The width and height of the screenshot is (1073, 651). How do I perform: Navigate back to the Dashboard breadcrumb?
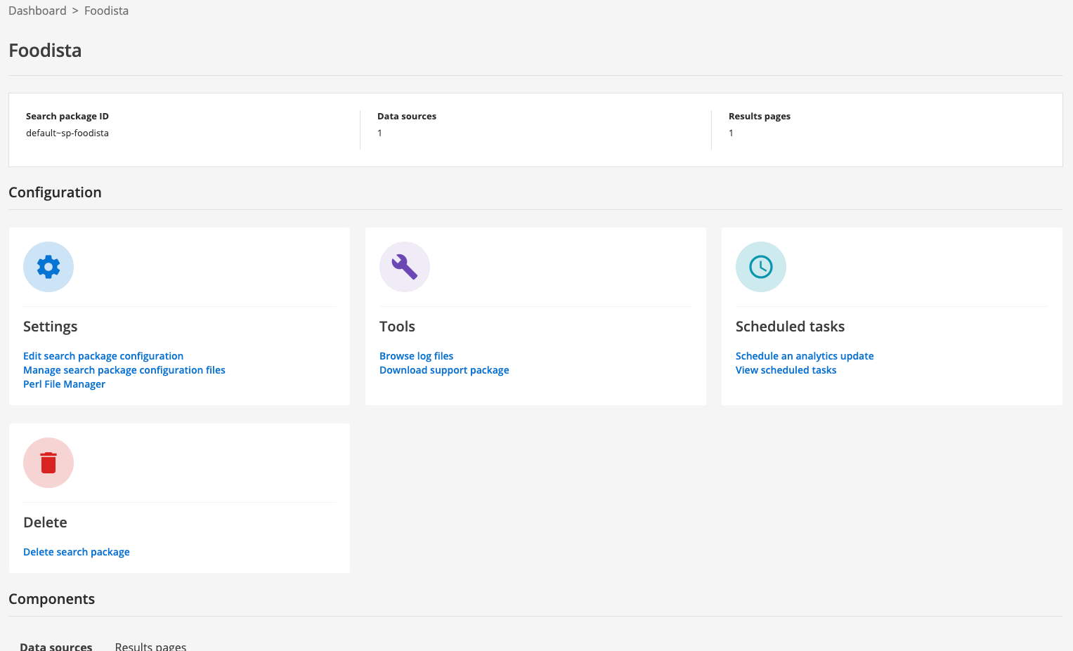click(x=37, y=11)
